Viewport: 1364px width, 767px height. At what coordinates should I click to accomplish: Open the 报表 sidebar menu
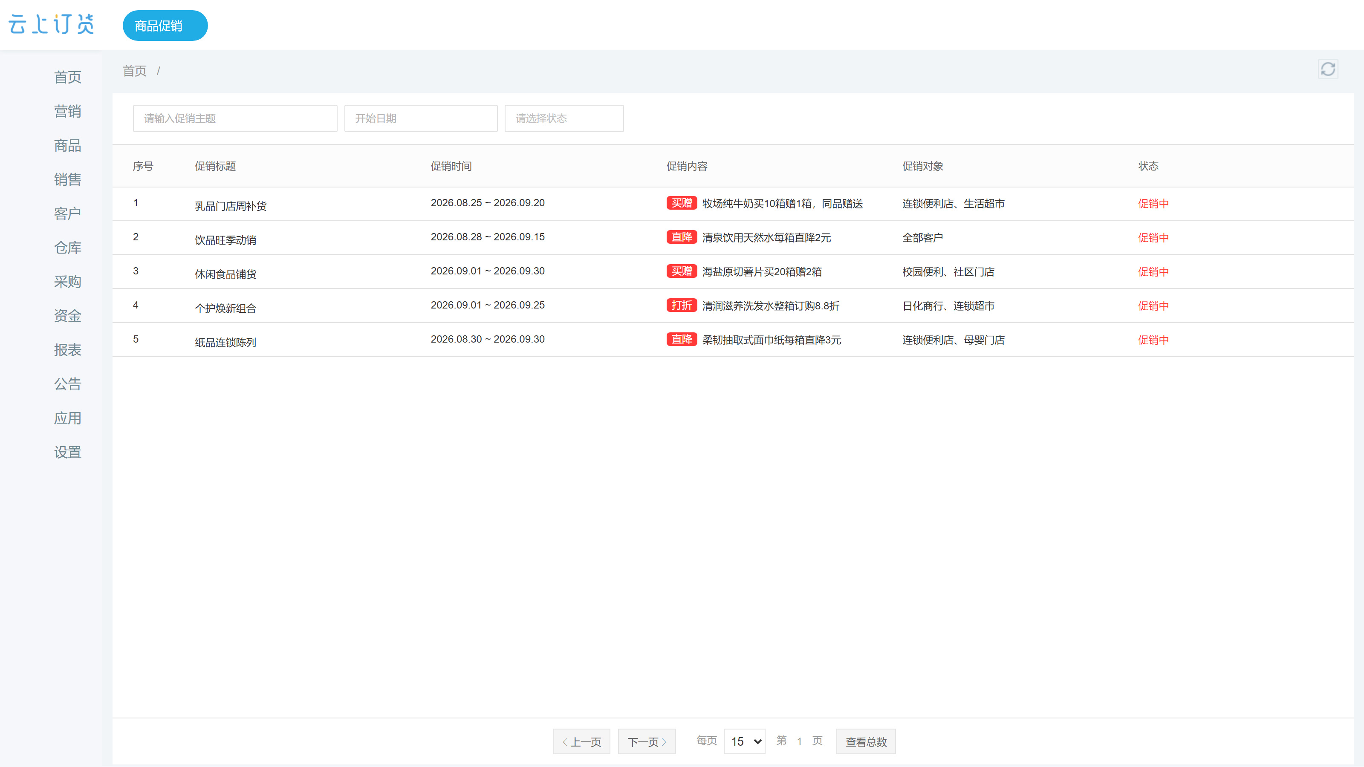pos(68,350)
